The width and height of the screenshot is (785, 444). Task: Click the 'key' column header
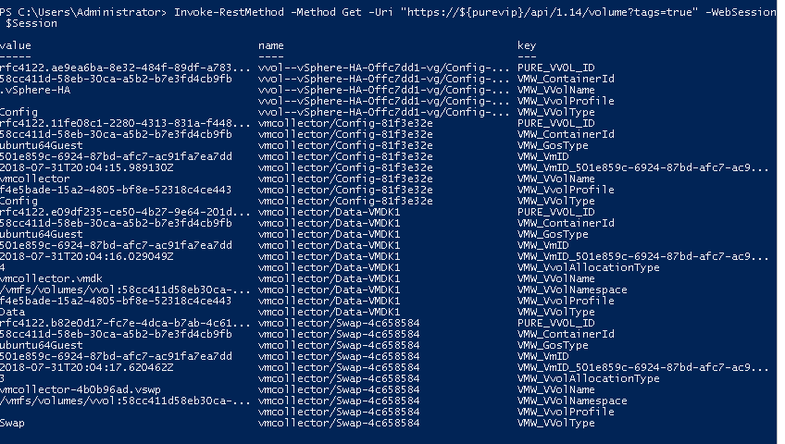pos(527,46)
